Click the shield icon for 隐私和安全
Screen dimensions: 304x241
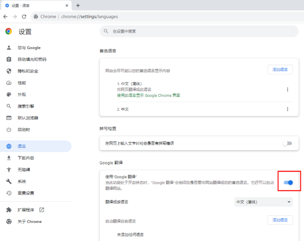point(9,71)
